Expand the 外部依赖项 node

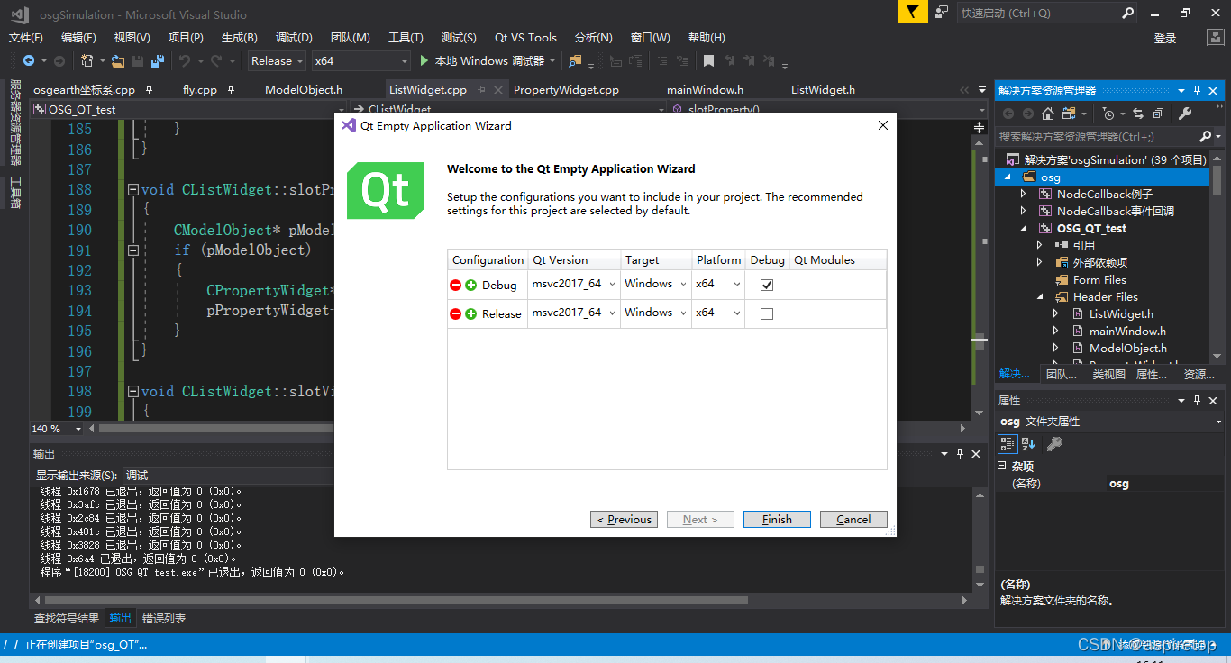(x=1040, y=263)
